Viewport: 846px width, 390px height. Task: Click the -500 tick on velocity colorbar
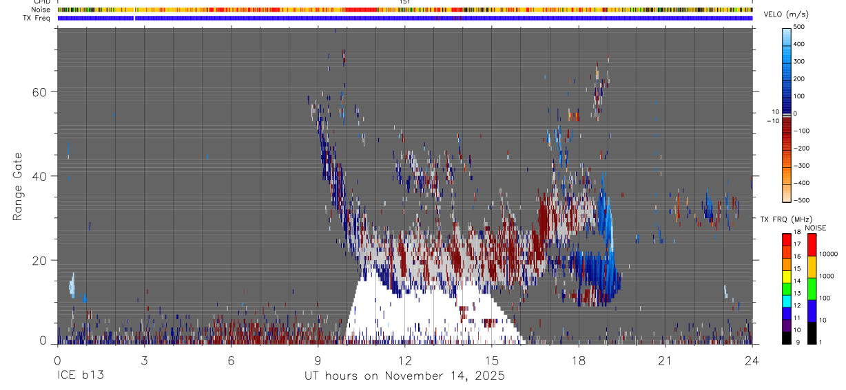801,200
